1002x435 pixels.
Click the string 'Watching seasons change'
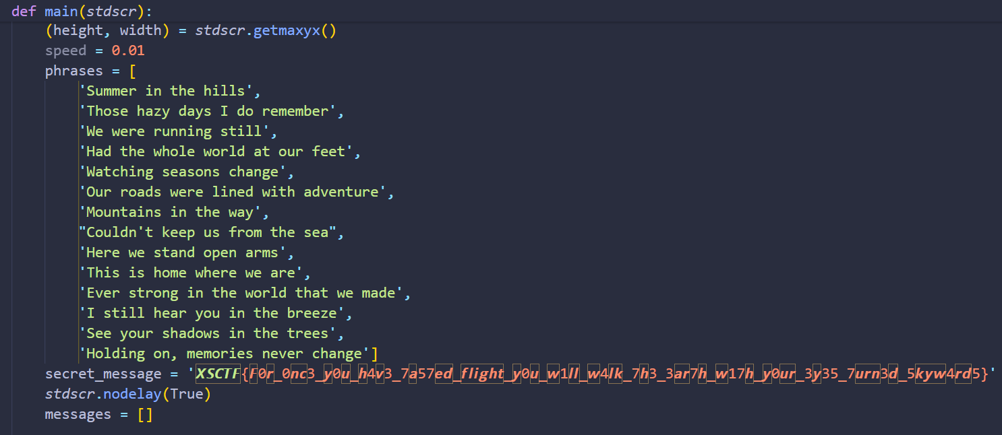click(x=183, y=172)
